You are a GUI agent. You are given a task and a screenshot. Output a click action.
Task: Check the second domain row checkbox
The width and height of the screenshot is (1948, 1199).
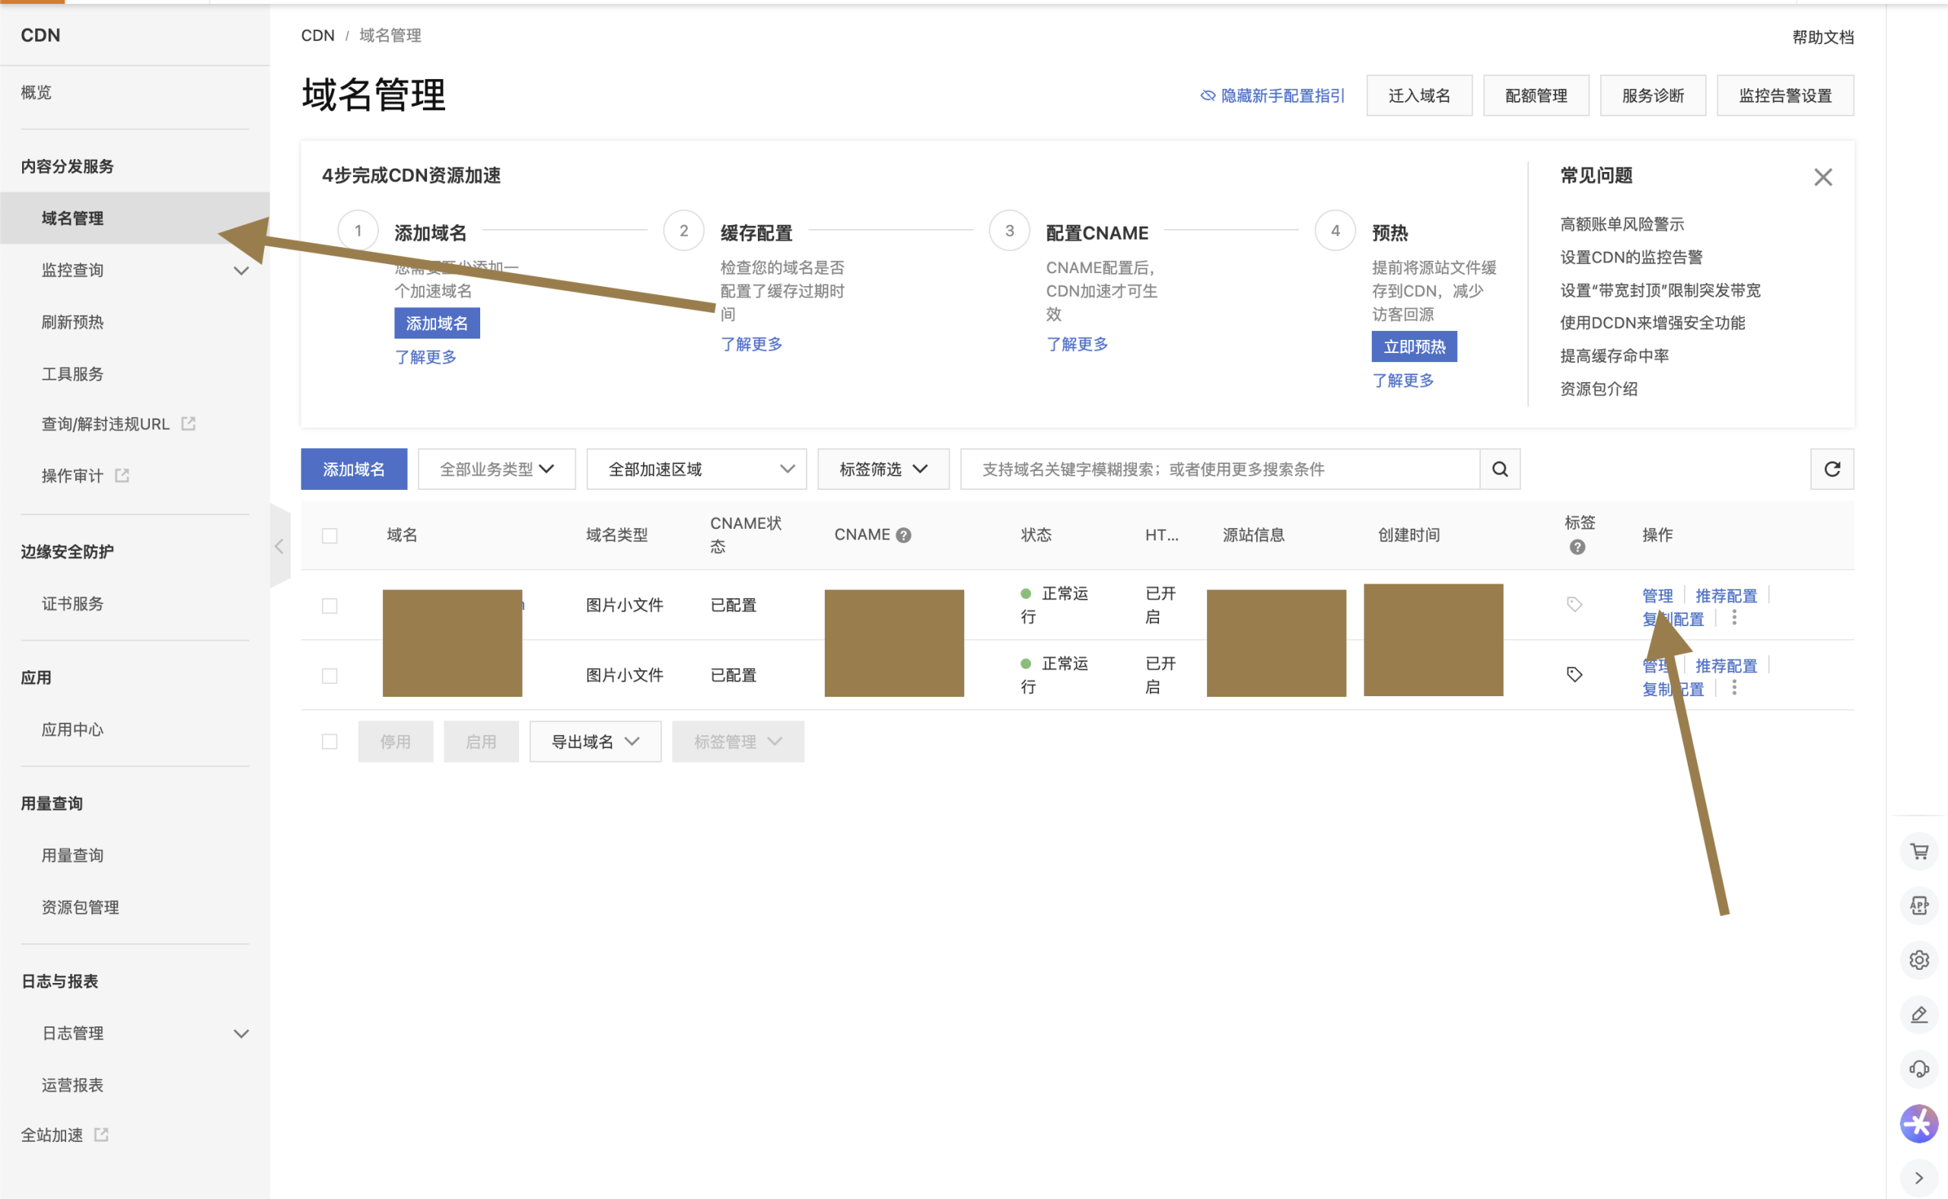pos(330,676)
